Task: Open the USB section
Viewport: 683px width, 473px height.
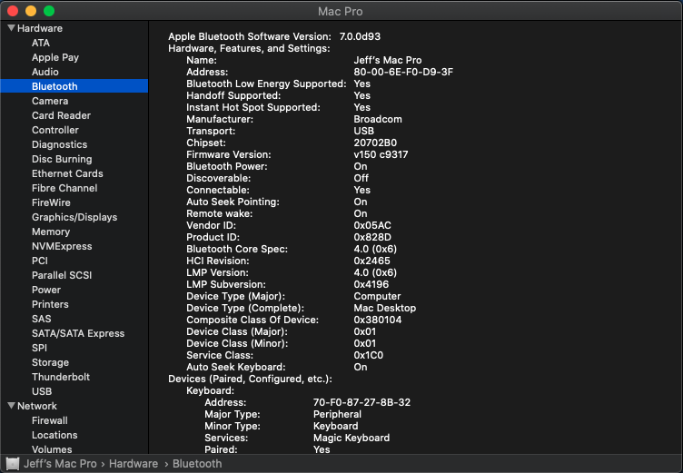Action: [42, 391]
